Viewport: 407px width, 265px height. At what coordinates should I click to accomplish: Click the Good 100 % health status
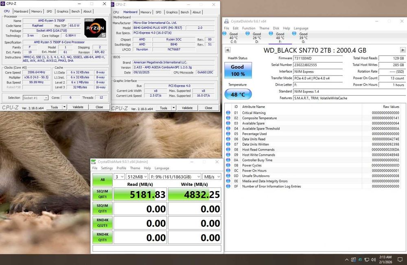238,70
